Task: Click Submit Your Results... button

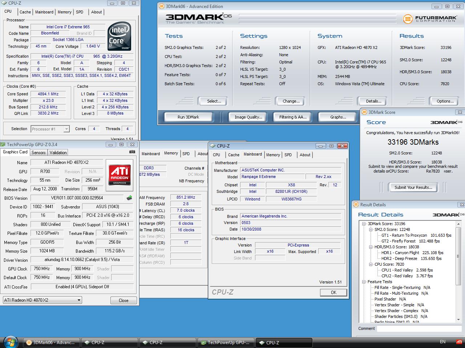Action: point(413,187)
